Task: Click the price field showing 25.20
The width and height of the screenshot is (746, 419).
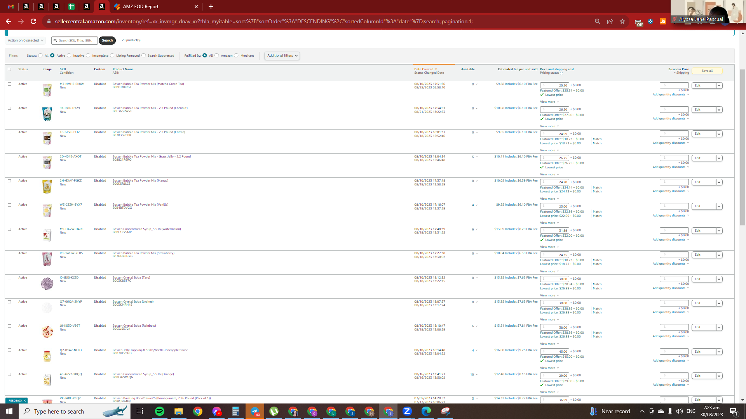Action: click(x=554, y=85)
